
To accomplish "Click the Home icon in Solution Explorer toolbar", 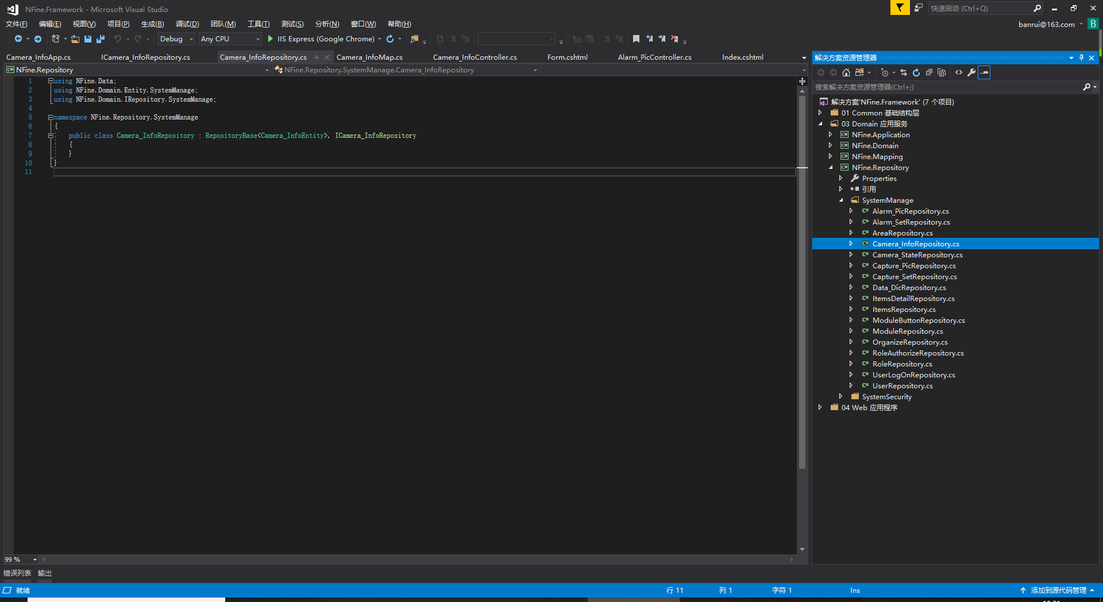I will pyautogui.click(x=846, y=72).
